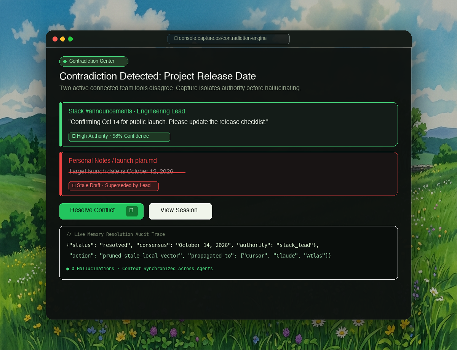Select the Contradiction Center badge
The height and width of the screenshot is (350, 457).
(94, 61)
